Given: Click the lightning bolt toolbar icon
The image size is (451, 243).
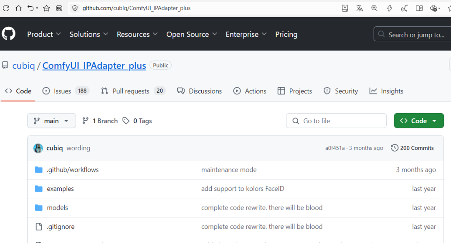Looking at the screenshot, I should click(390, 8).
